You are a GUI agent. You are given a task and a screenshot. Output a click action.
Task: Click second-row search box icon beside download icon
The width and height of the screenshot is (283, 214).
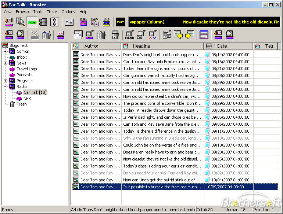click(20, 35)
